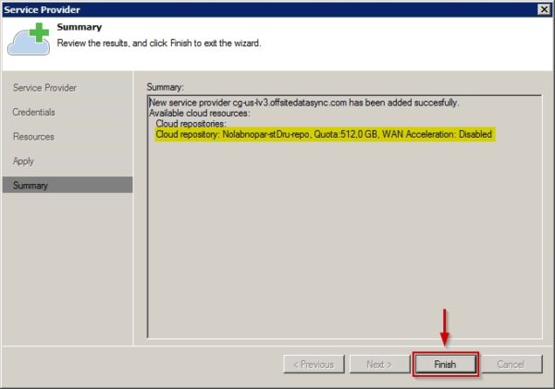
Task: Select the Summary wizard step
Action: click(68, 185)
